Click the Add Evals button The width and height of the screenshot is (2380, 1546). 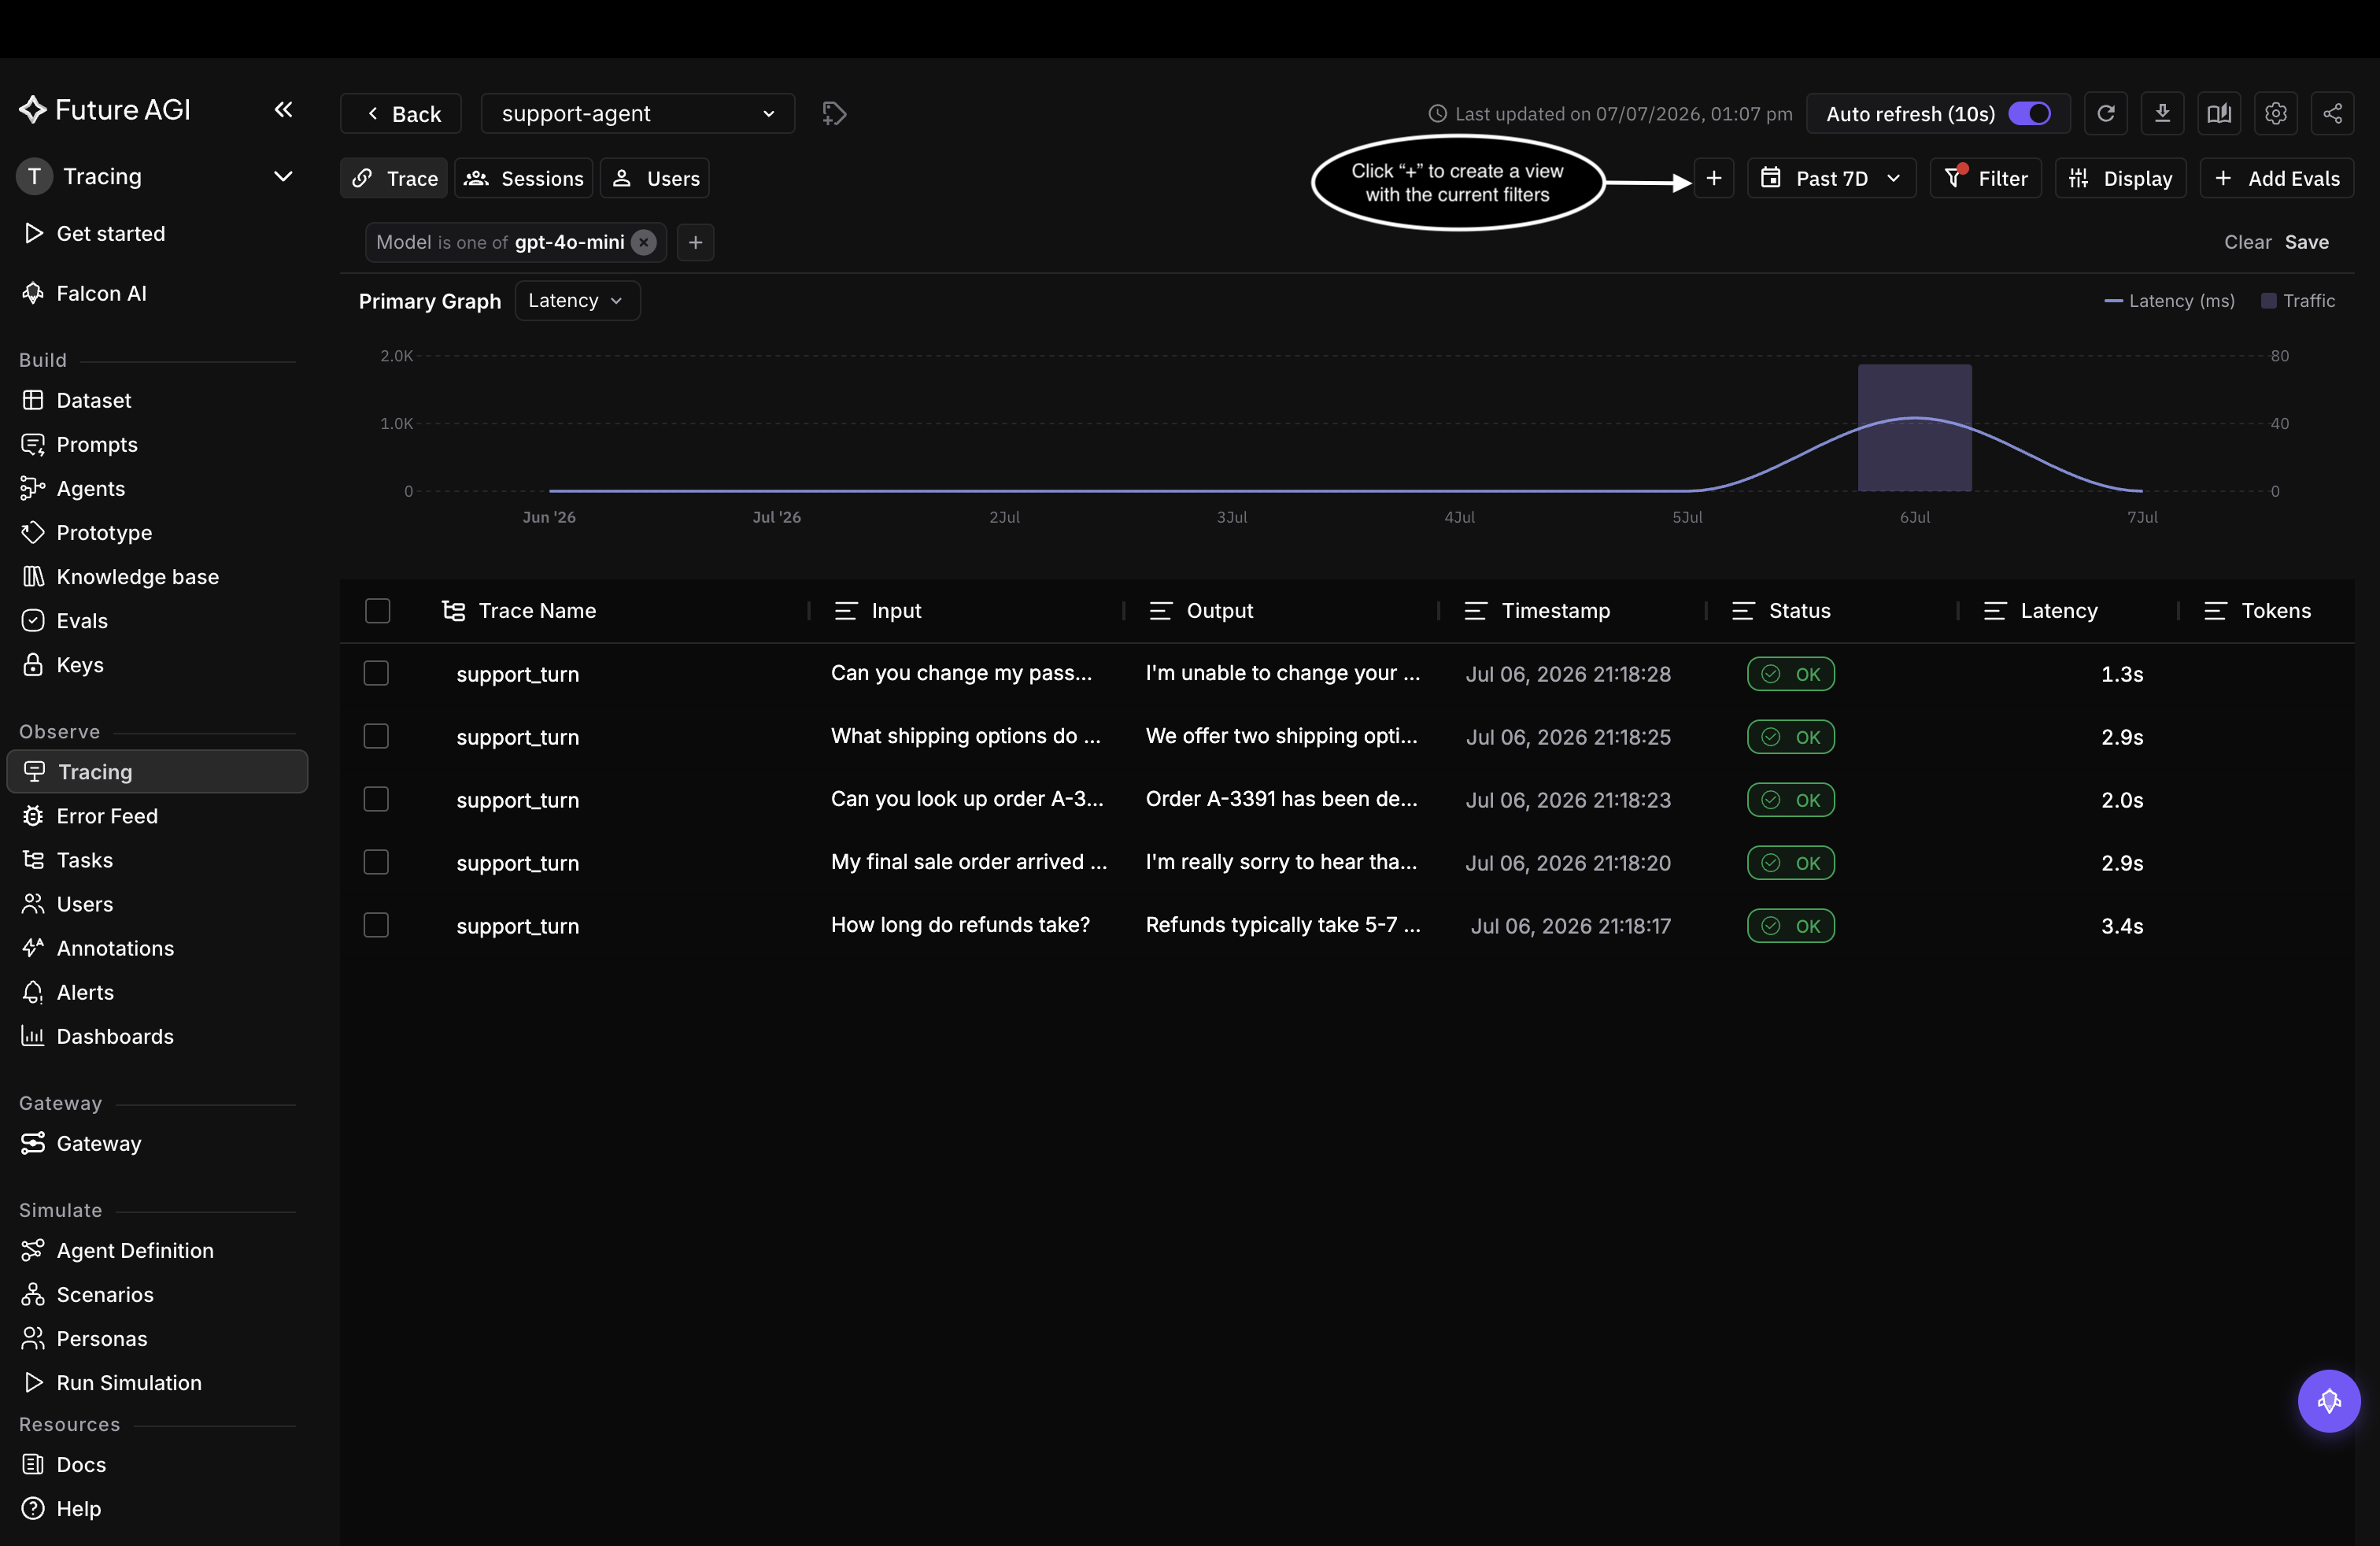(2276, 178)
